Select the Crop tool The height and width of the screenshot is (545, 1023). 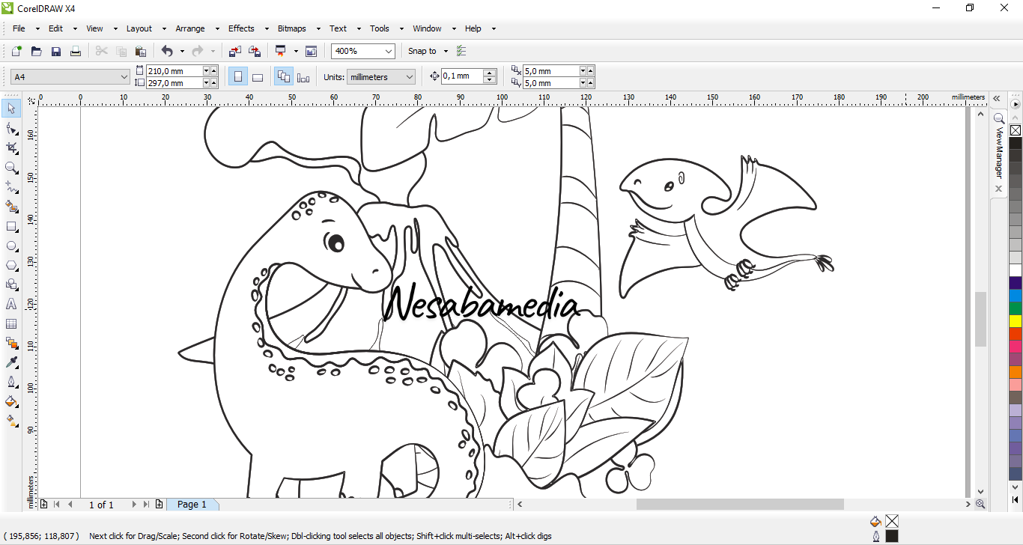tap(11, 148)
